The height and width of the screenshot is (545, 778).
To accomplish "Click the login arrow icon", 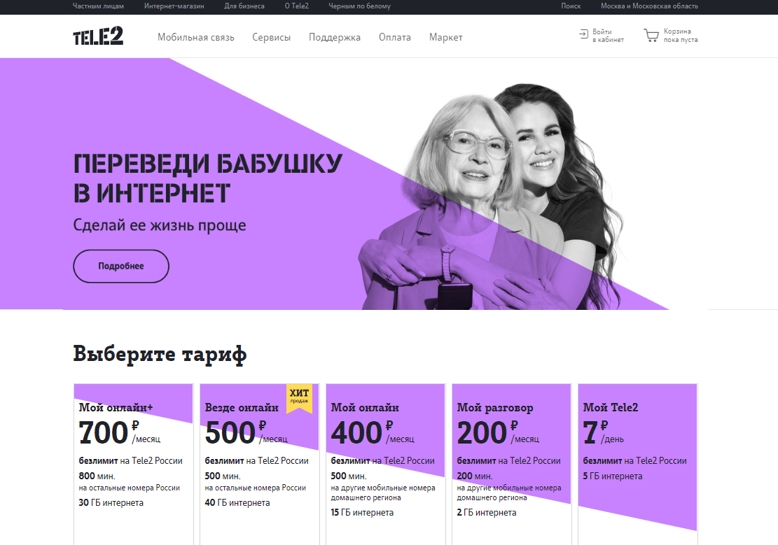I will (x=583, y=34).
